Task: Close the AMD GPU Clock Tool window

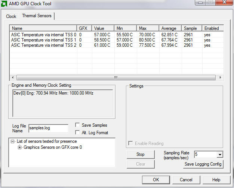Action: pyautogui.click(x=224, y=2)
